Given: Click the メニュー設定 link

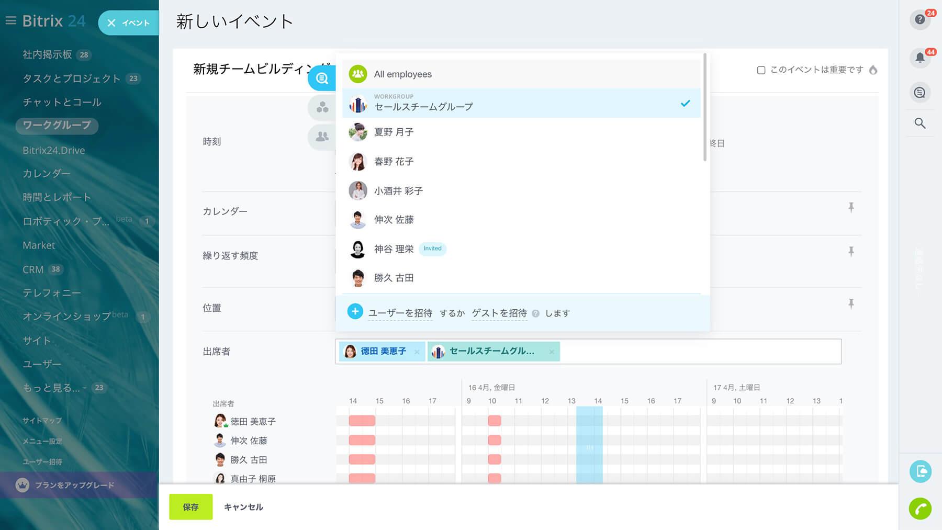Looking at the screenshot, I should (42, 441).
